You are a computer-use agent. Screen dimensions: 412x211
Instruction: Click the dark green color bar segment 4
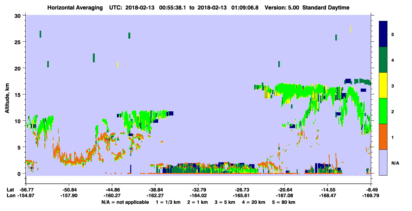pos(383,60)
